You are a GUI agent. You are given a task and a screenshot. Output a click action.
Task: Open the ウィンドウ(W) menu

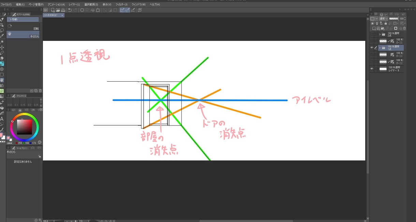click(138, 4)
